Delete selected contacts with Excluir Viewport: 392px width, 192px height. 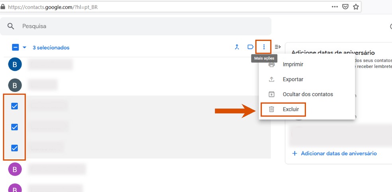point(290,109)
